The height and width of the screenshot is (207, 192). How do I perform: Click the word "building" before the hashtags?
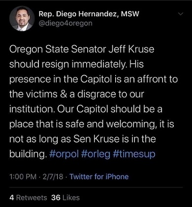(x=27, y=155)
